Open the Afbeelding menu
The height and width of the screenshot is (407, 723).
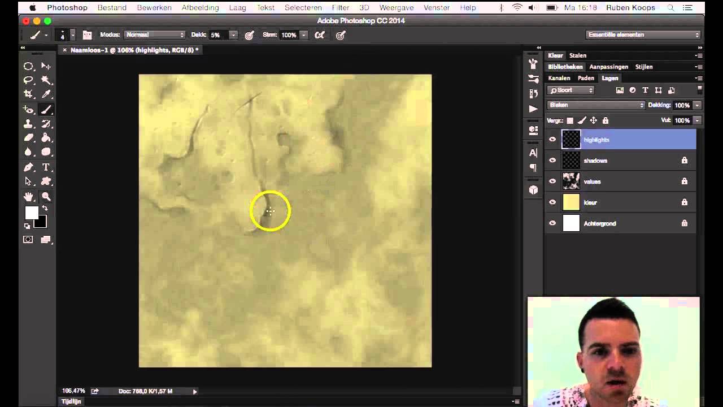pos(200,8)
